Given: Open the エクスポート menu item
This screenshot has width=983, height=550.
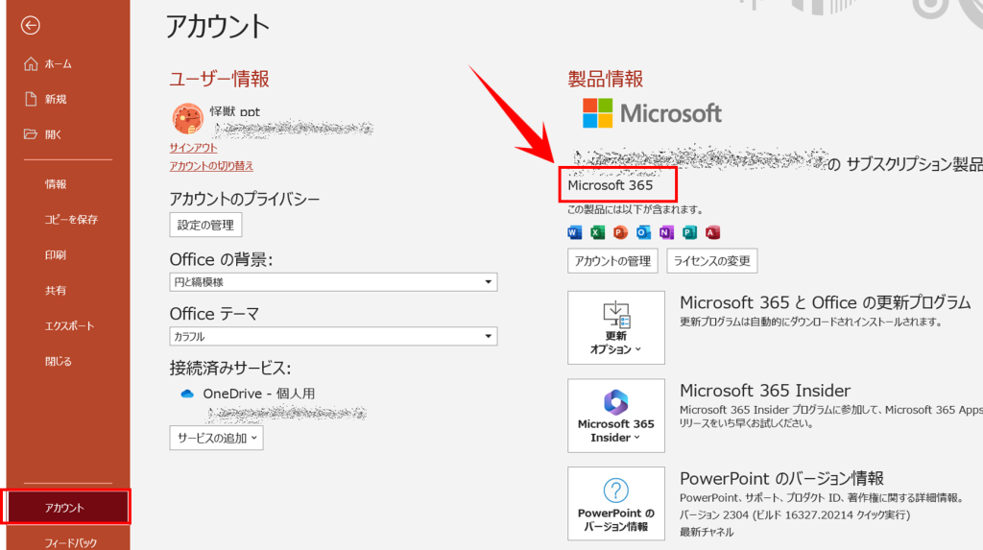Looking at the screenshot, I should point(69,325).
